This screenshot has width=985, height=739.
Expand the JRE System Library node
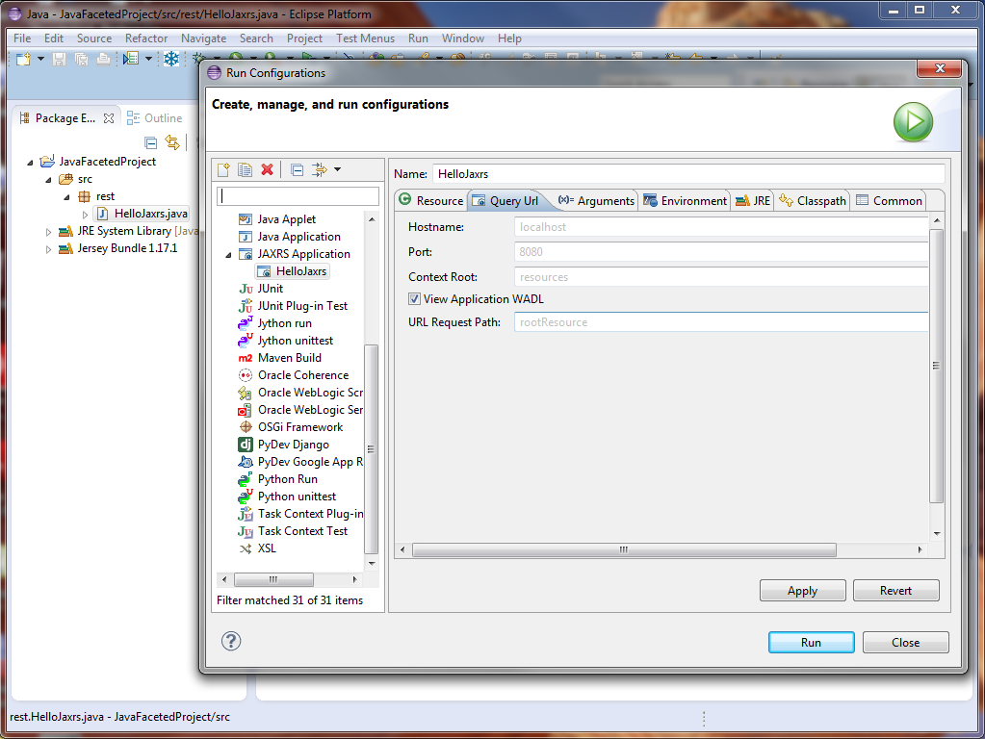[x=48, y=232]
